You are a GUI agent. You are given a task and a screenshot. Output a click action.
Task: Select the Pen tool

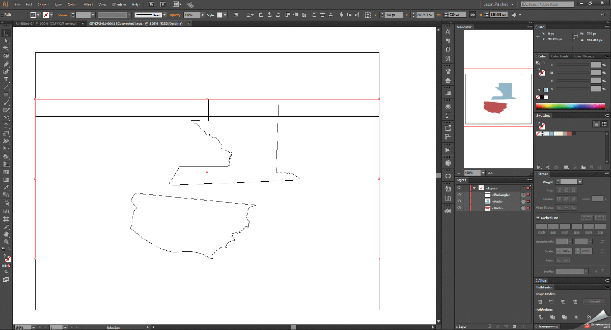click(6, 64)
